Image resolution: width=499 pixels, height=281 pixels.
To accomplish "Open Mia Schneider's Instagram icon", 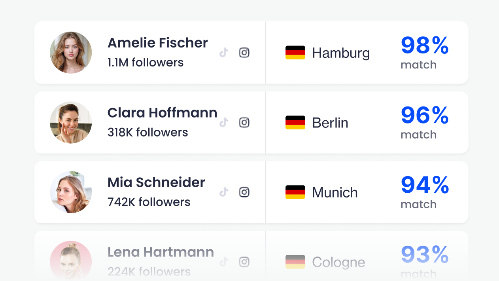I will tap(244, 192).
